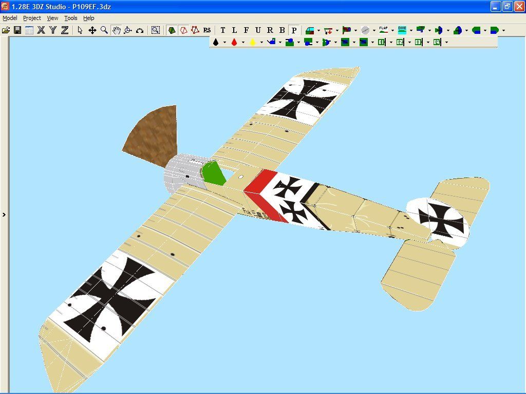Open the table/grid window icon
526x394 pixels.
29,30
